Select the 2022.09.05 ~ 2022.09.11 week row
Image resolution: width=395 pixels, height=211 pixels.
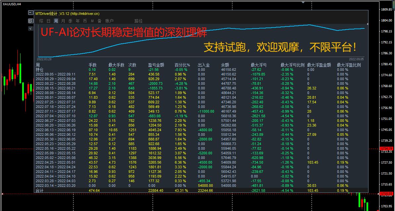(201, 75)
